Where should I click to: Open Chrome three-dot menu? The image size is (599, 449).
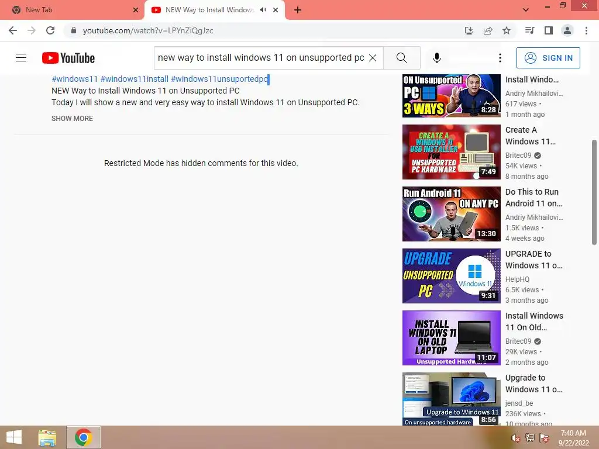coord(586,30)
